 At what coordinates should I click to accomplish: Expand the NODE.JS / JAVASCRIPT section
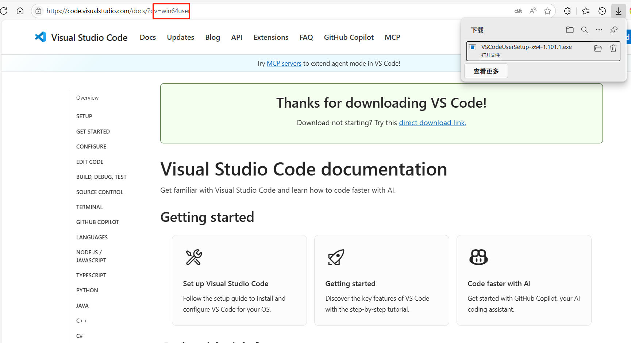coord(91,257)
